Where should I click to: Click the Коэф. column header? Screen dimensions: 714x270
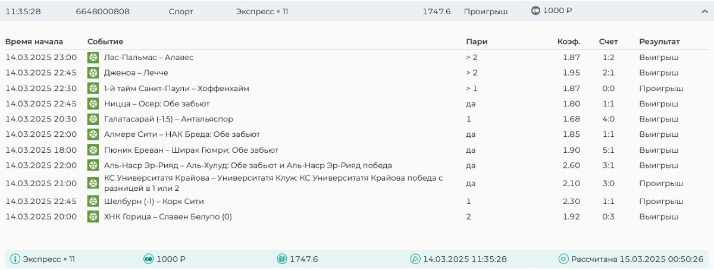pyautogui.click(x=569, y=42)
